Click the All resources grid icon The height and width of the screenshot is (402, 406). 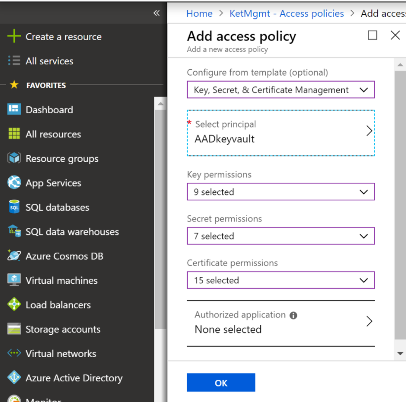[14, 134]
